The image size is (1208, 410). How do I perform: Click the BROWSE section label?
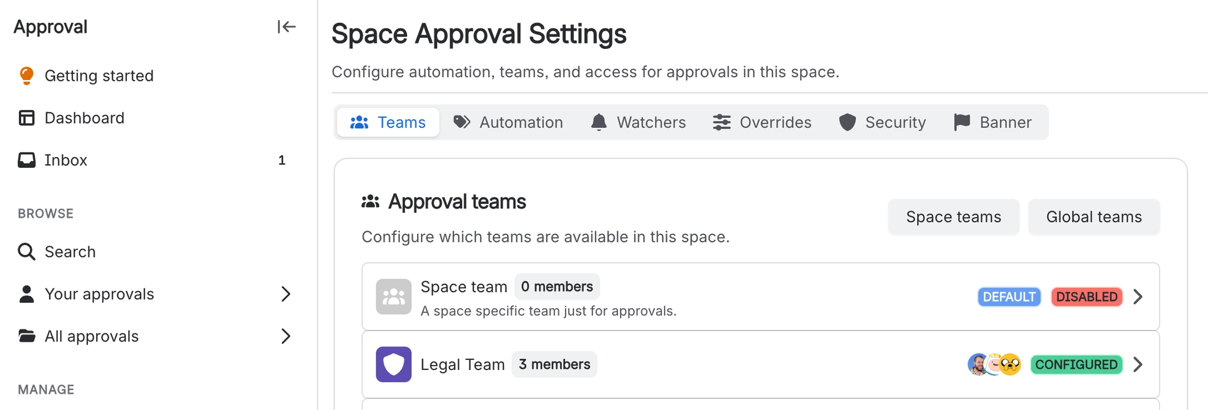pos(45,213)
